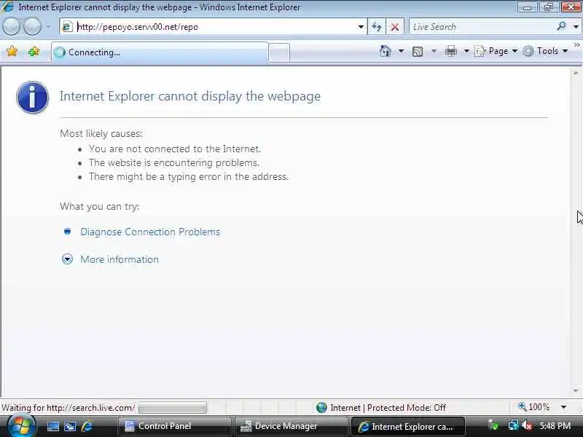Open recent pages dropdown beside Forward button
The width and height of the screenshot is (583, 437).
coord(48,27)
